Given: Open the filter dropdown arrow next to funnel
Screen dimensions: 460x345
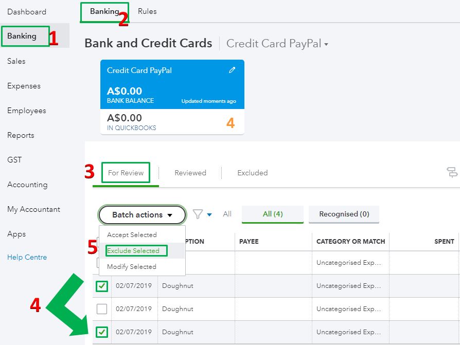Looking at the screenshot, I should coord(209,214).
